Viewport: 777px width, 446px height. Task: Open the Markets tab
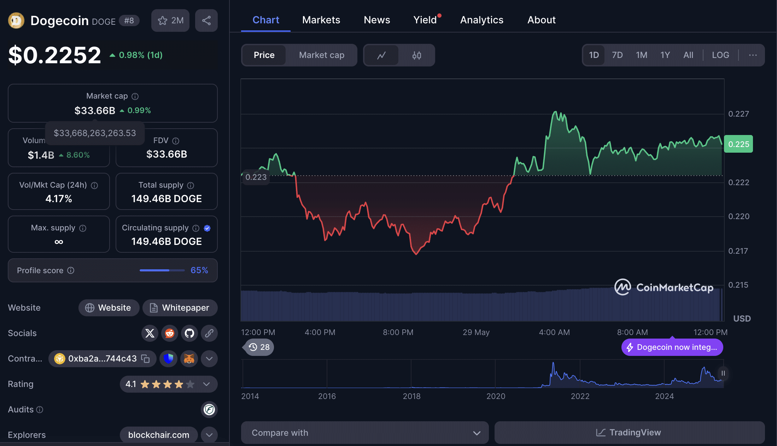point(321,20)
